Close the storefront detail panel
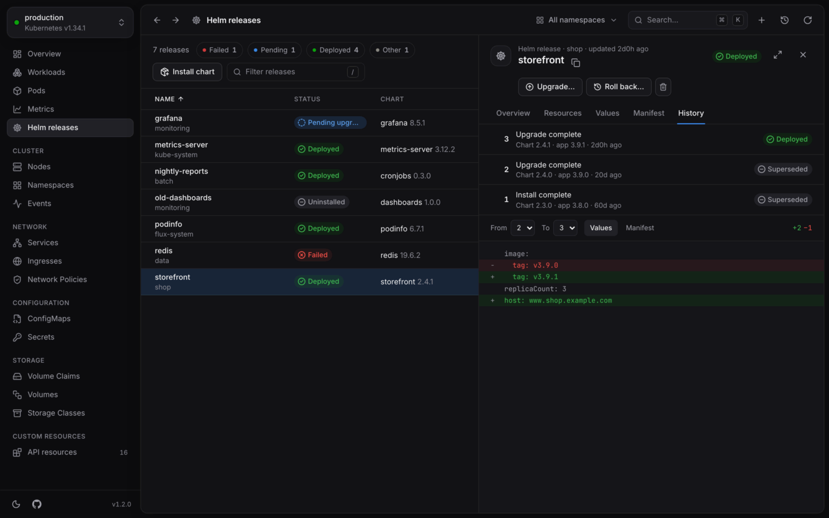Viewport: 829px width, 518px height. [x=803, y=55]
